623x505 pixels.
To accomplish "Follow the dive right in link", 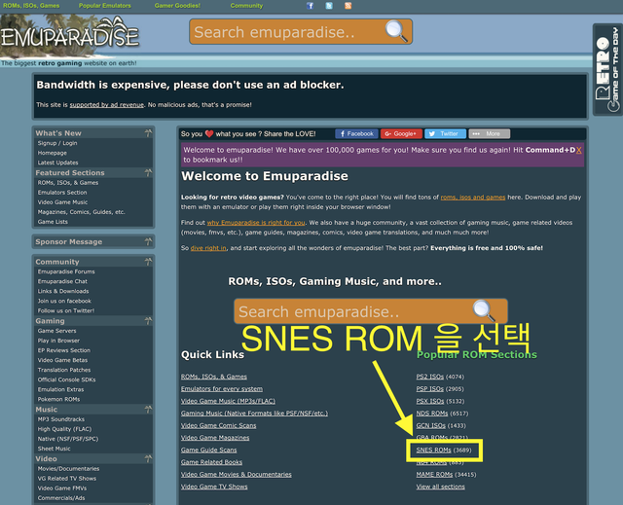I will pyautogui.click(x=208, y=248).
